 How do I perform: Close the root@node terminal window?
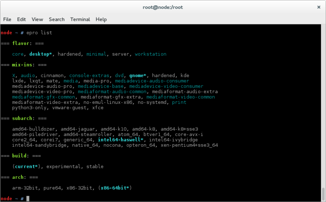click(x=318, y=7)
